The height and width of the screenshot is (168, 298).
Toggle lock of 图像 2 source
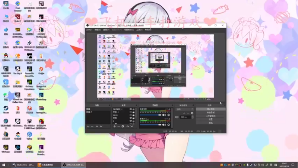click(x=133, y=112)
